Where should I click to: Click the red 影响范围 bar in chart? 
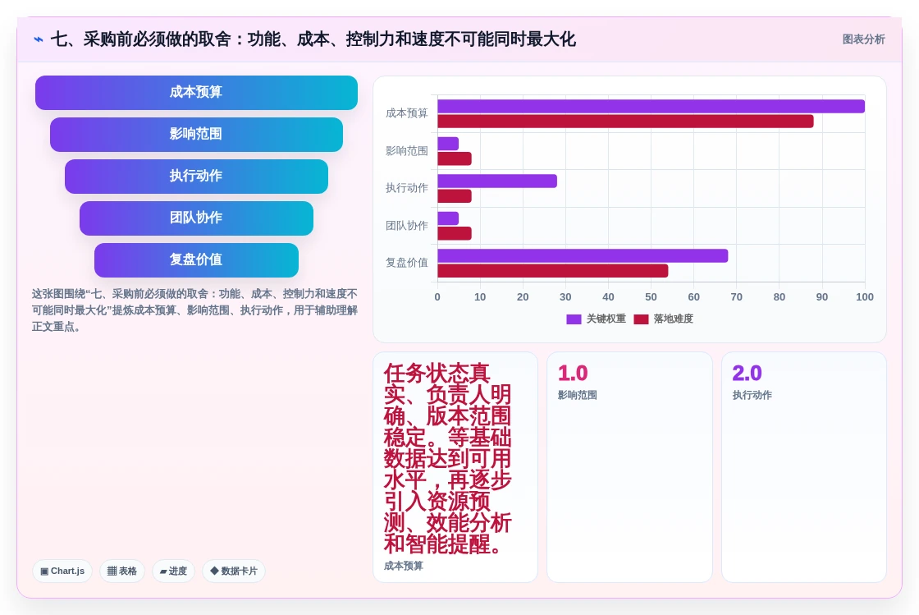(455, 158)
